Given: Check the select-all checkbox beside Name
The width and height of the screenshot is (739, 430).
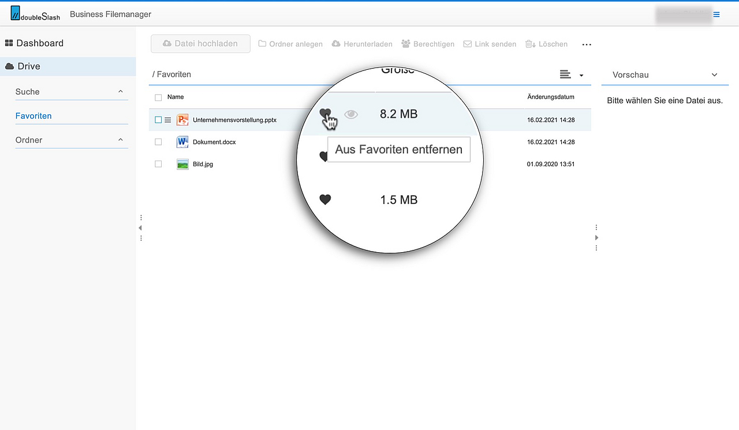Looking at the screenshot, I should 158,98.
